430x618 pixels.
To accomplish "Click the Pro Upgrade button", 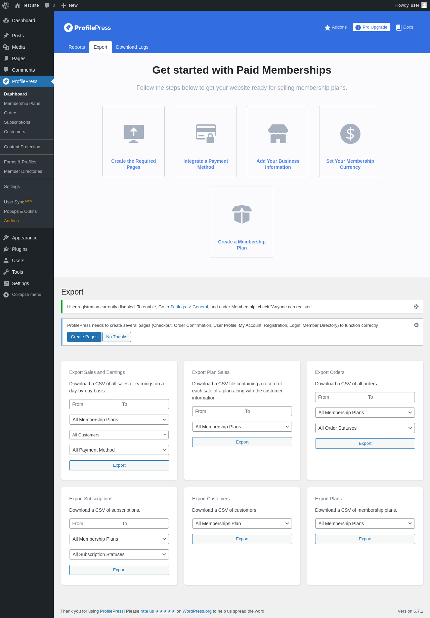I will (x=372, y=27).
